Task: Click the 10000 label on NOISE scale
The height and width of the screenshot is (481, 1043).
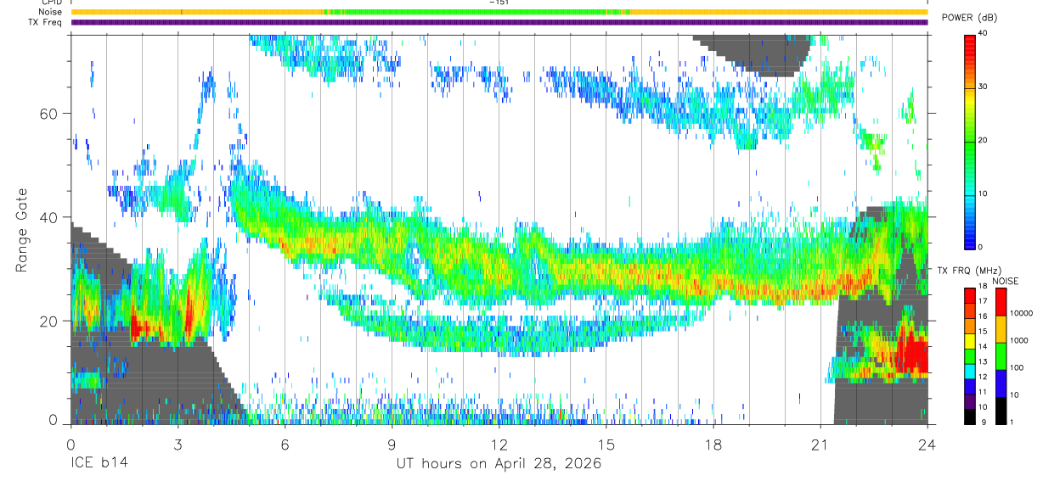Action: (x=1020, y=313)
